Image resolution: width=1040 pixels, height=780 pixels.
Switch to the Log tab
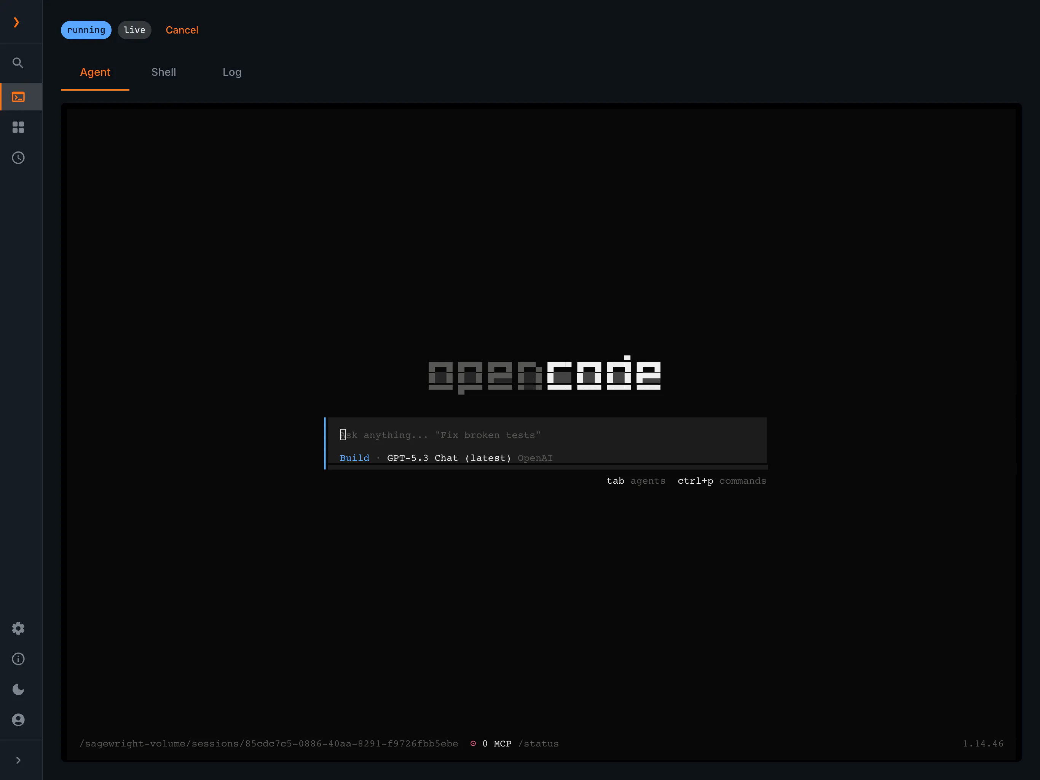click(232, 72)
